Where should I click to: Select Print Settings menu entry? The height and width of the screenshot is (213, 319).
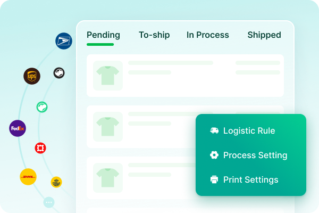click(250, 179)
